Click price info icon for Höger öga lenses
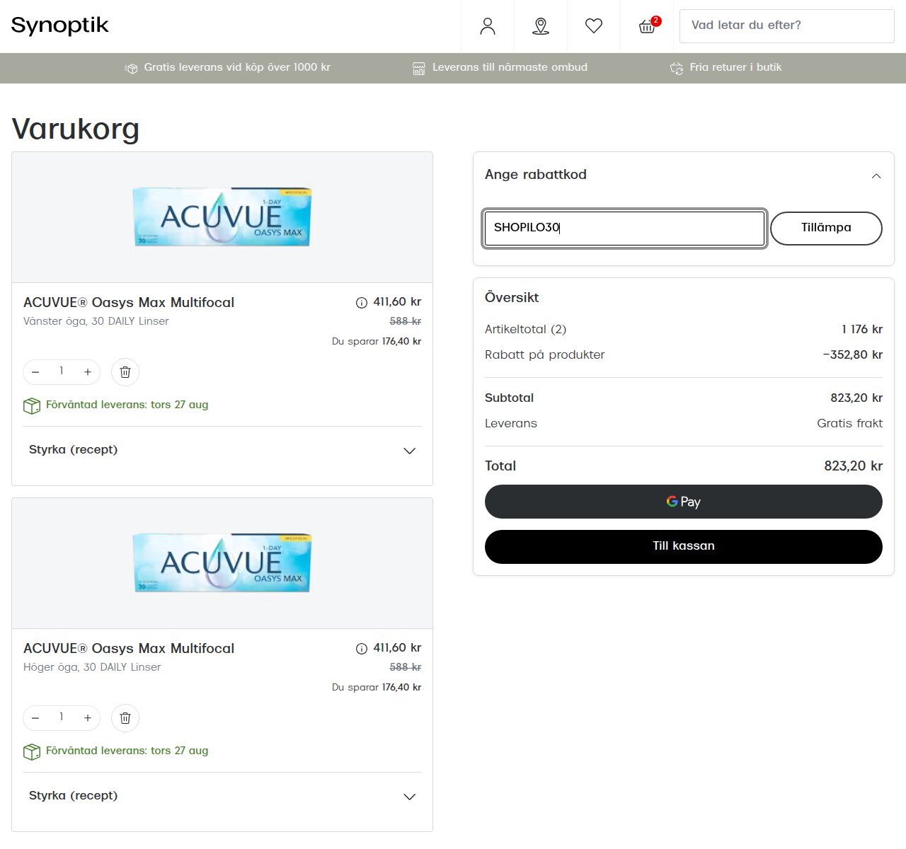906x849 pixels. pos(362,649)
